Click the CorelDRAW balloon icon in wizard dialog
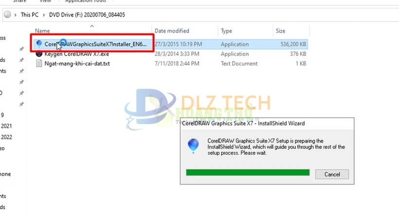Viewport: 399px width, 219px height. pos(193,146)
